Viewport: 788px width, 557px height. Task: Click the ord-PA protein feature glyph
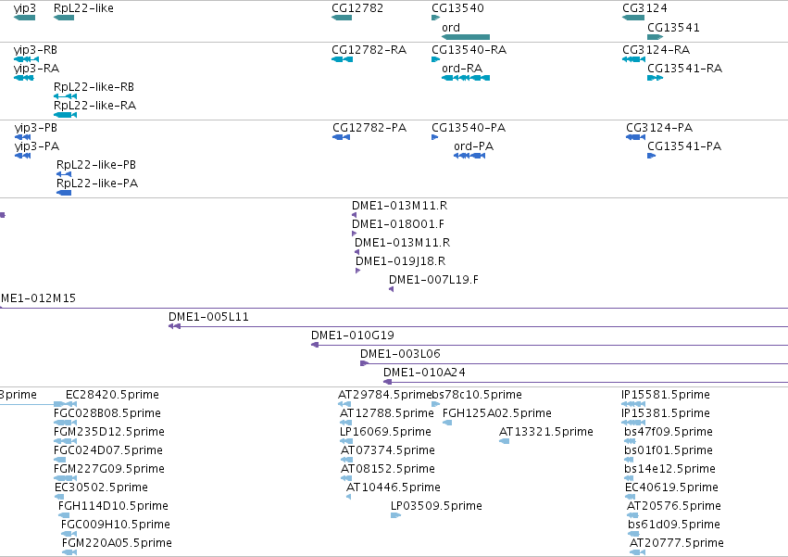[x=469, y=156]
